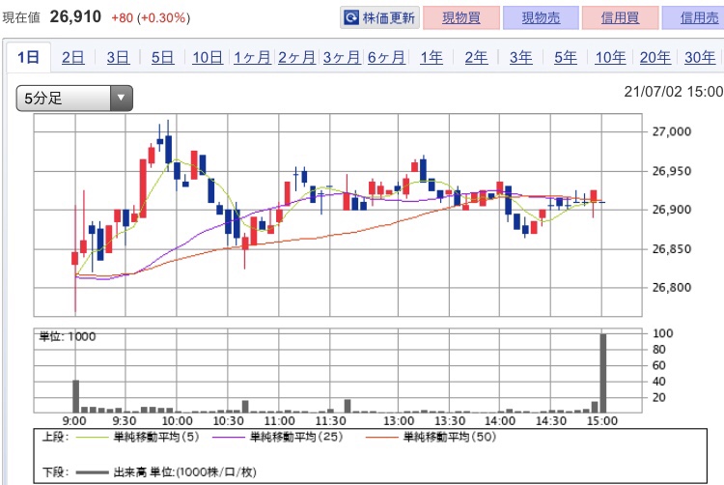Click the 9:00 opening volume bar
Screen dimensions: 724x485
point(75,396)
